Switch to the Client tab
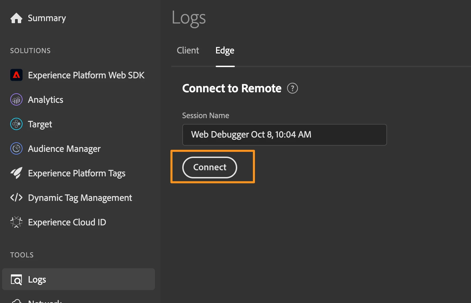The width and height of the screenshot is (471, 303). click(x=188, y=50)
